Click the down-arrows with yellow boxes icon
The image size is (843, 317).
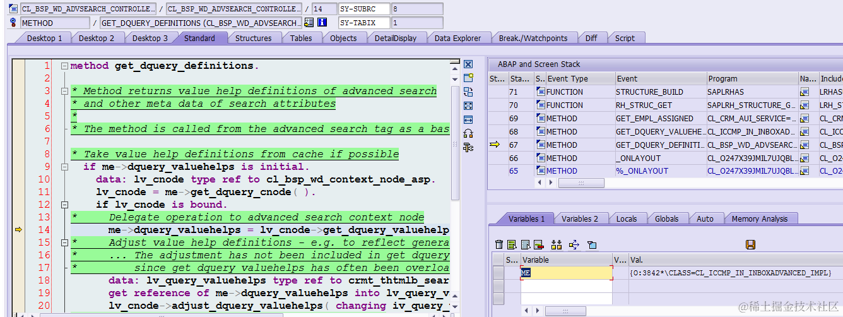point(556,245)
